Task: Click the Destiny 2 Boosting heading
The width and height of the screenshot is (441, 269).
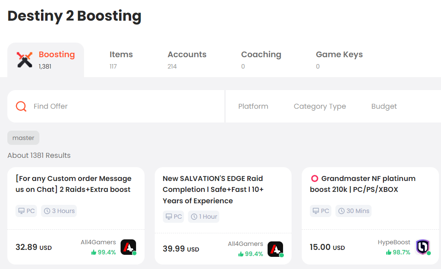Action: pos(74,16)
